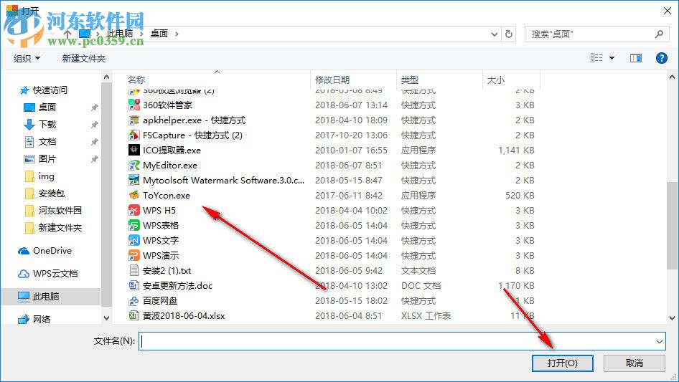Click the 文件名 input field
The image size is (679, 382).
402,341
